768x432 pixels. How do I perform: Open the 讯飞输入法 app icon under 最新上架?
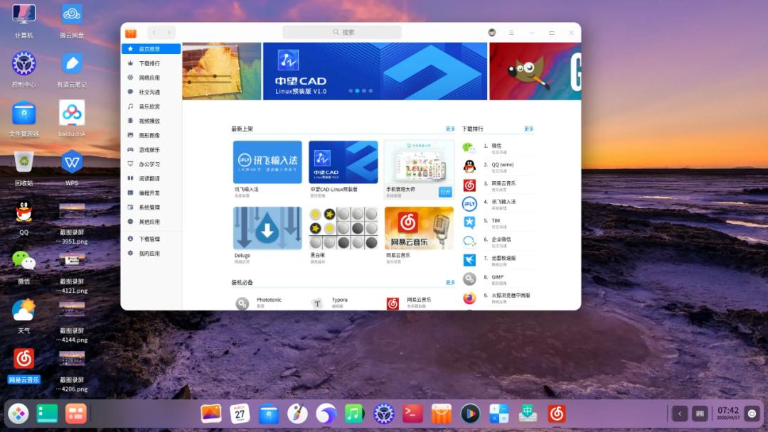pyautogui.click(x=268, y=164)
